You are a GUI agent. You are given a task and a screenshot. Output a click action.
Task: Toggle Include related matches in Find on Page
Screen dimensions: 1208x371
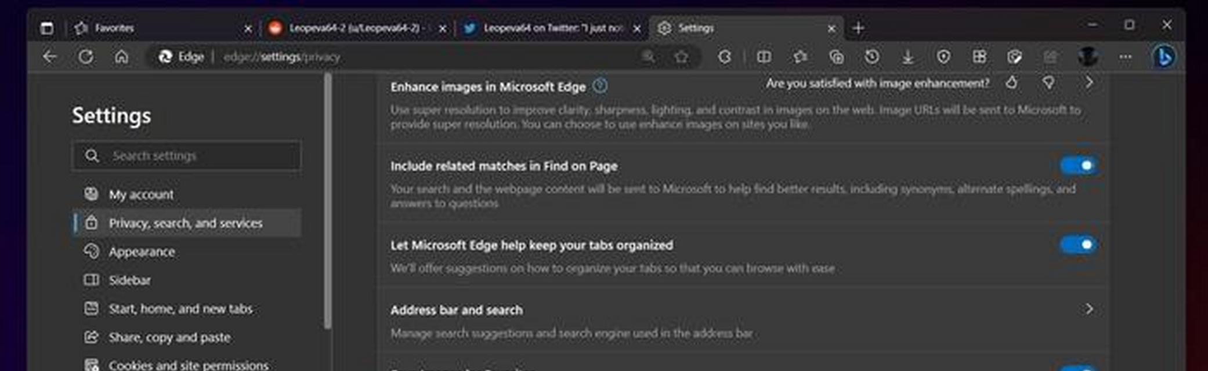(x=1079, y=166)
